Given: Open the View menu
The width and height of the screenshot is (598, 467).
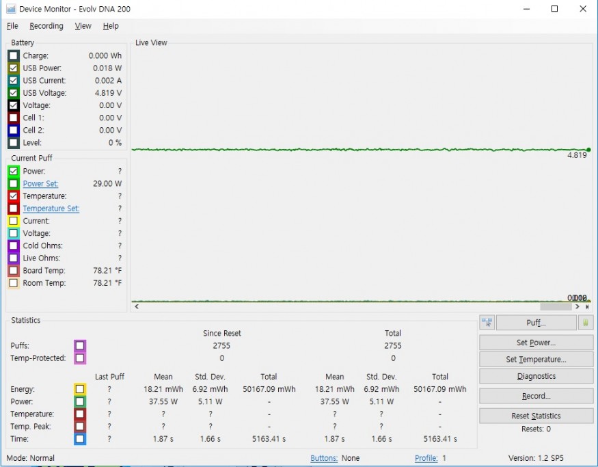Looking at the screenshot, I should tap(83, 26).
